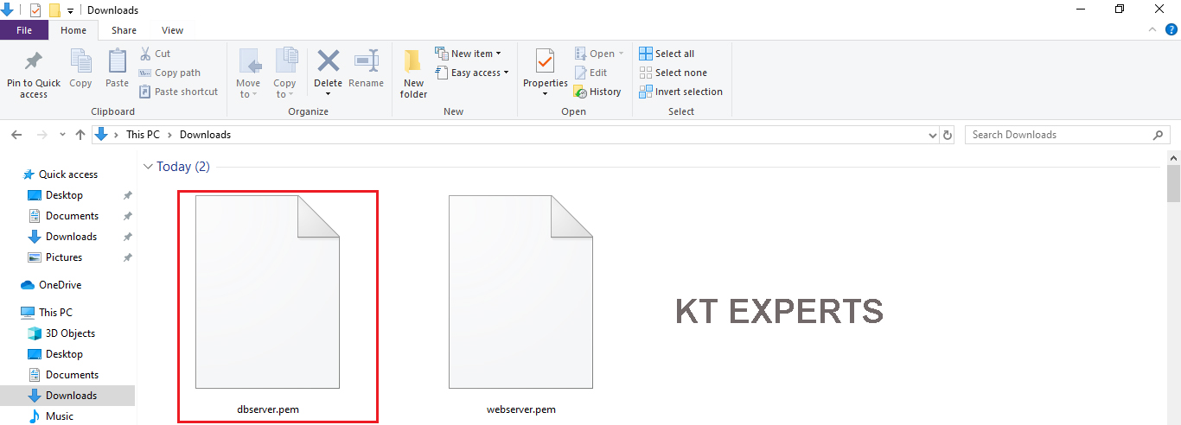1181x425 pixels.
Task: Click the Search Downloads field
Action: point(1059,135)
